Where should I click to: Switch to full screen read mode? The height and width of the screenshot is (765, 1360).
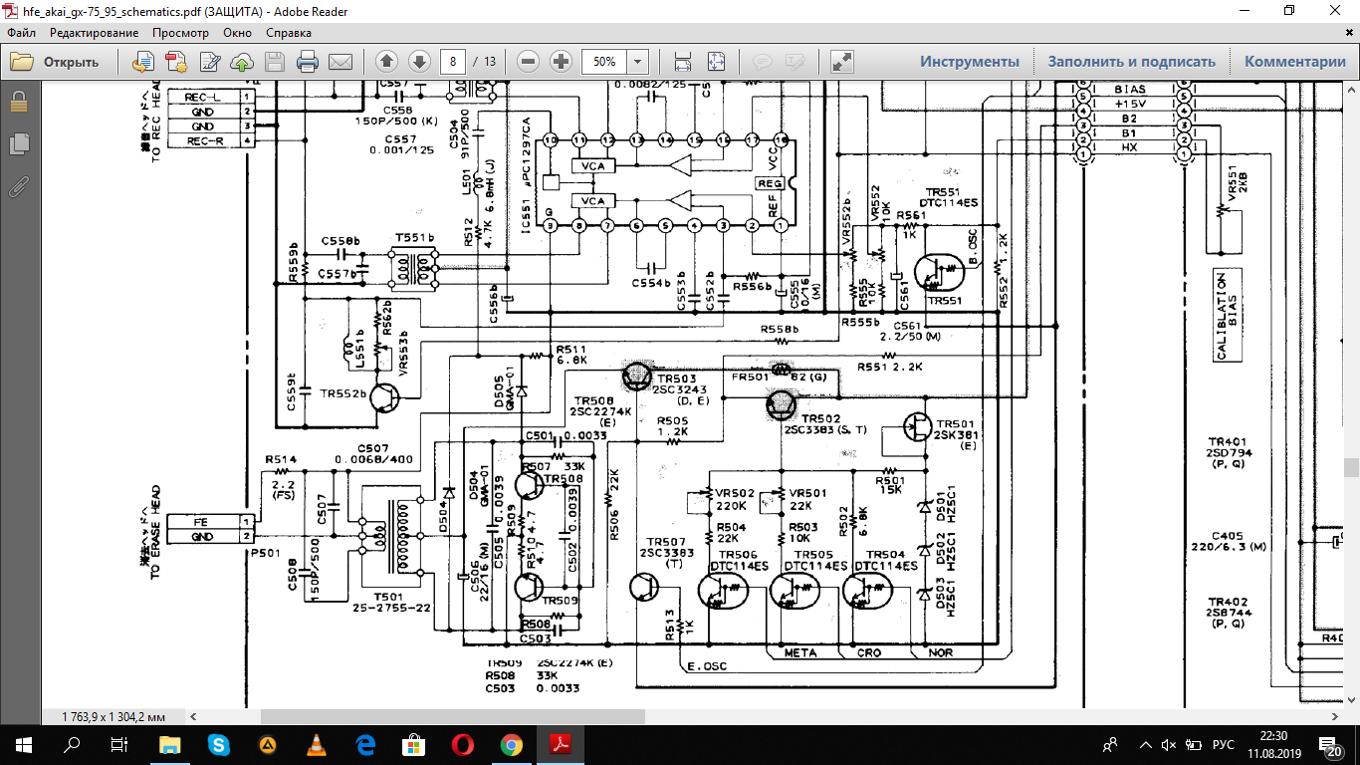click(x=841, y=62)
